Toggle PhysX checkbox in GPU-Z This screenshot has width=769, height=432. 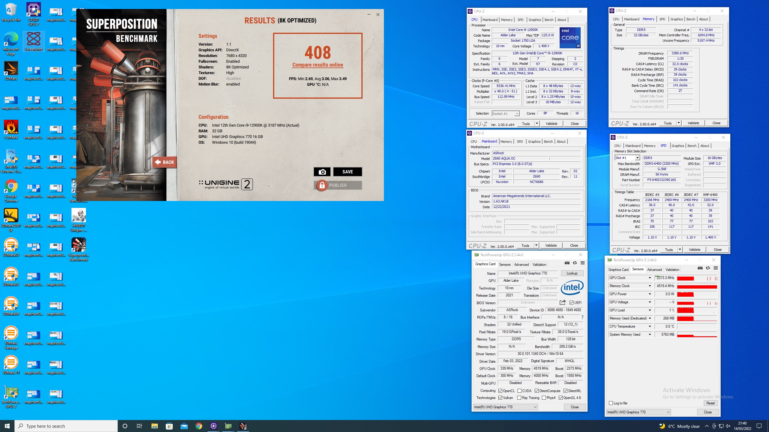pyautogui.click(x=544, y=398)
